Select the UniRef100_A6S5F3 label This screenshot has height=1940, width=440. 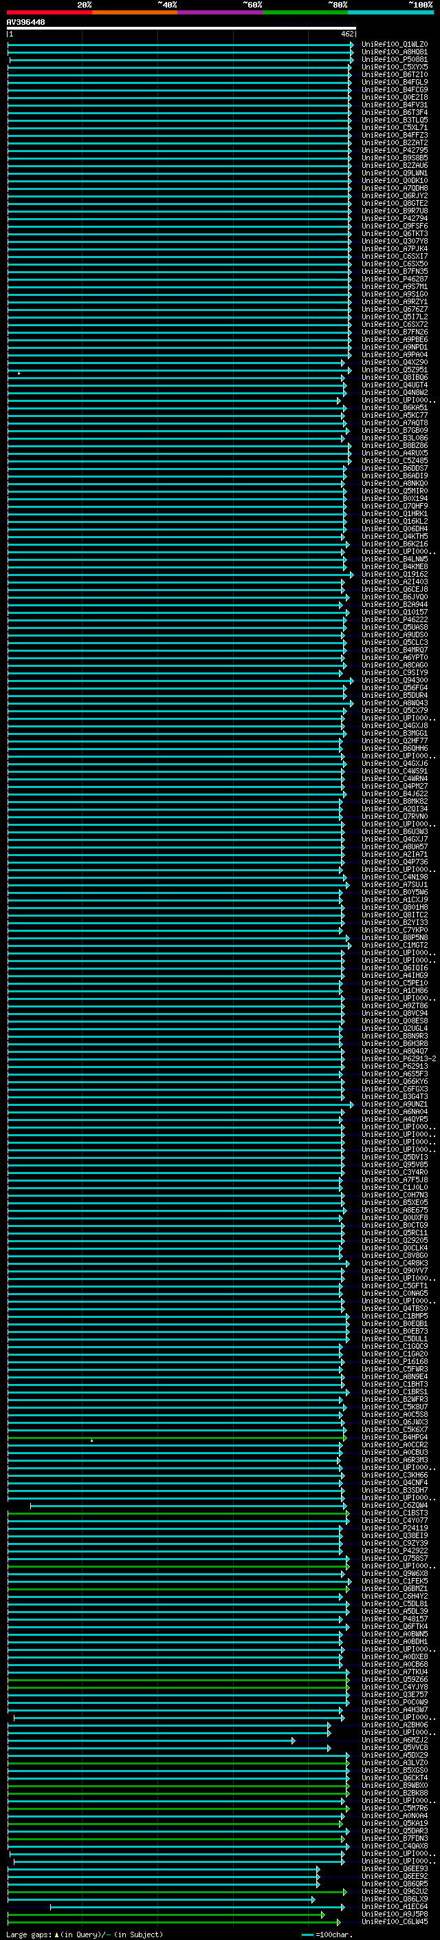[x=395, y=1074]
